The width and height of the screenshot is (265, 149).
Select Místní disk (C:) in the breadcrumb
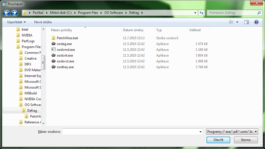click(x=61, y=13)
